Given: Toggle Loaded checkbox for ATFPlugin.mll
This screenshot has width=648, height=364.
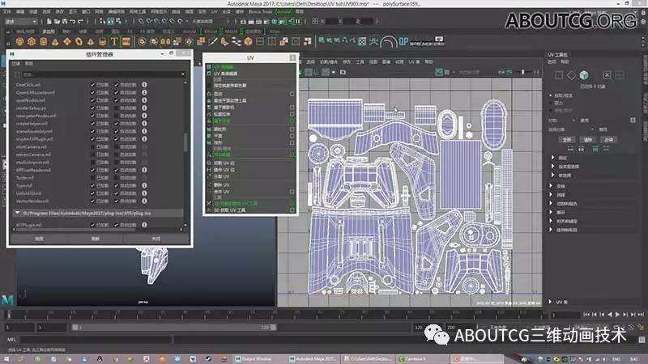Looking at the screenshot, I should coord(92,225).
